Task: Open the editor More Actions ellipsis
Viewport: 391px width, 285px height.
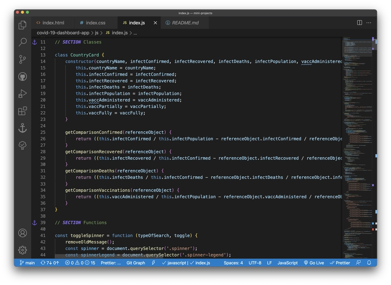Action: click(x=369, y=22)
